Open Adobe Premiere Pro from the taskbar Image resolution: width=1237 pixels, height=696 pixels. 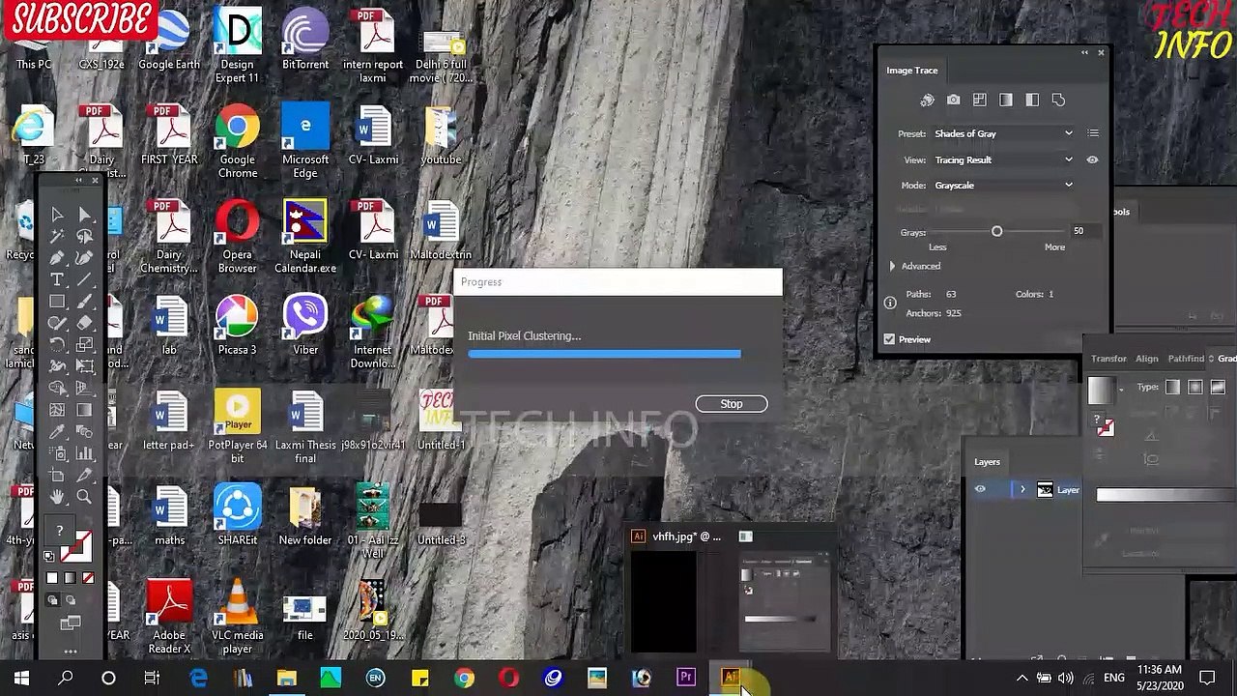pos(686,678)
